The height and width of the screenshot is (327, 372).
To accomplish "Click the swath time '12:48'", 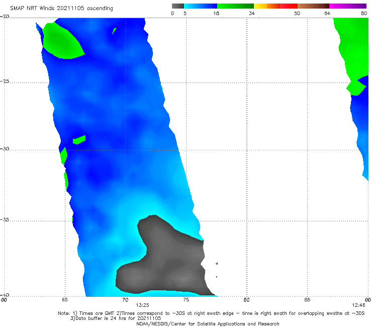I will tap(358, 305).
